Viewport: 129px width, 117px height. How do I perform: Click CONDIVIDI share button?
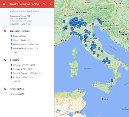[x=15, y=24]
